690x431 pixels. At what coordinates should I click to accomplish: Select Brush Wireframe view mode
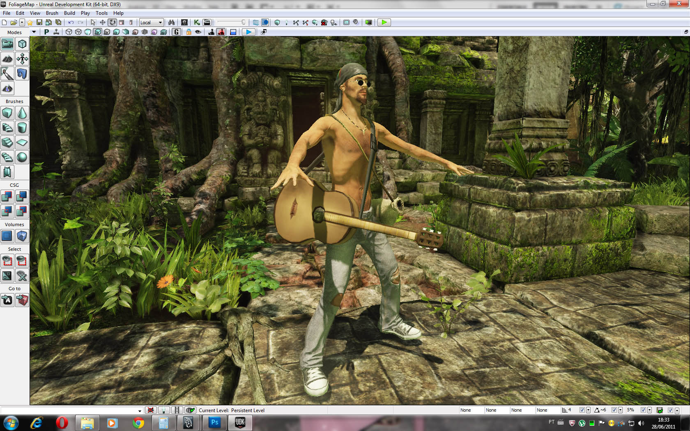pos(69,32)
